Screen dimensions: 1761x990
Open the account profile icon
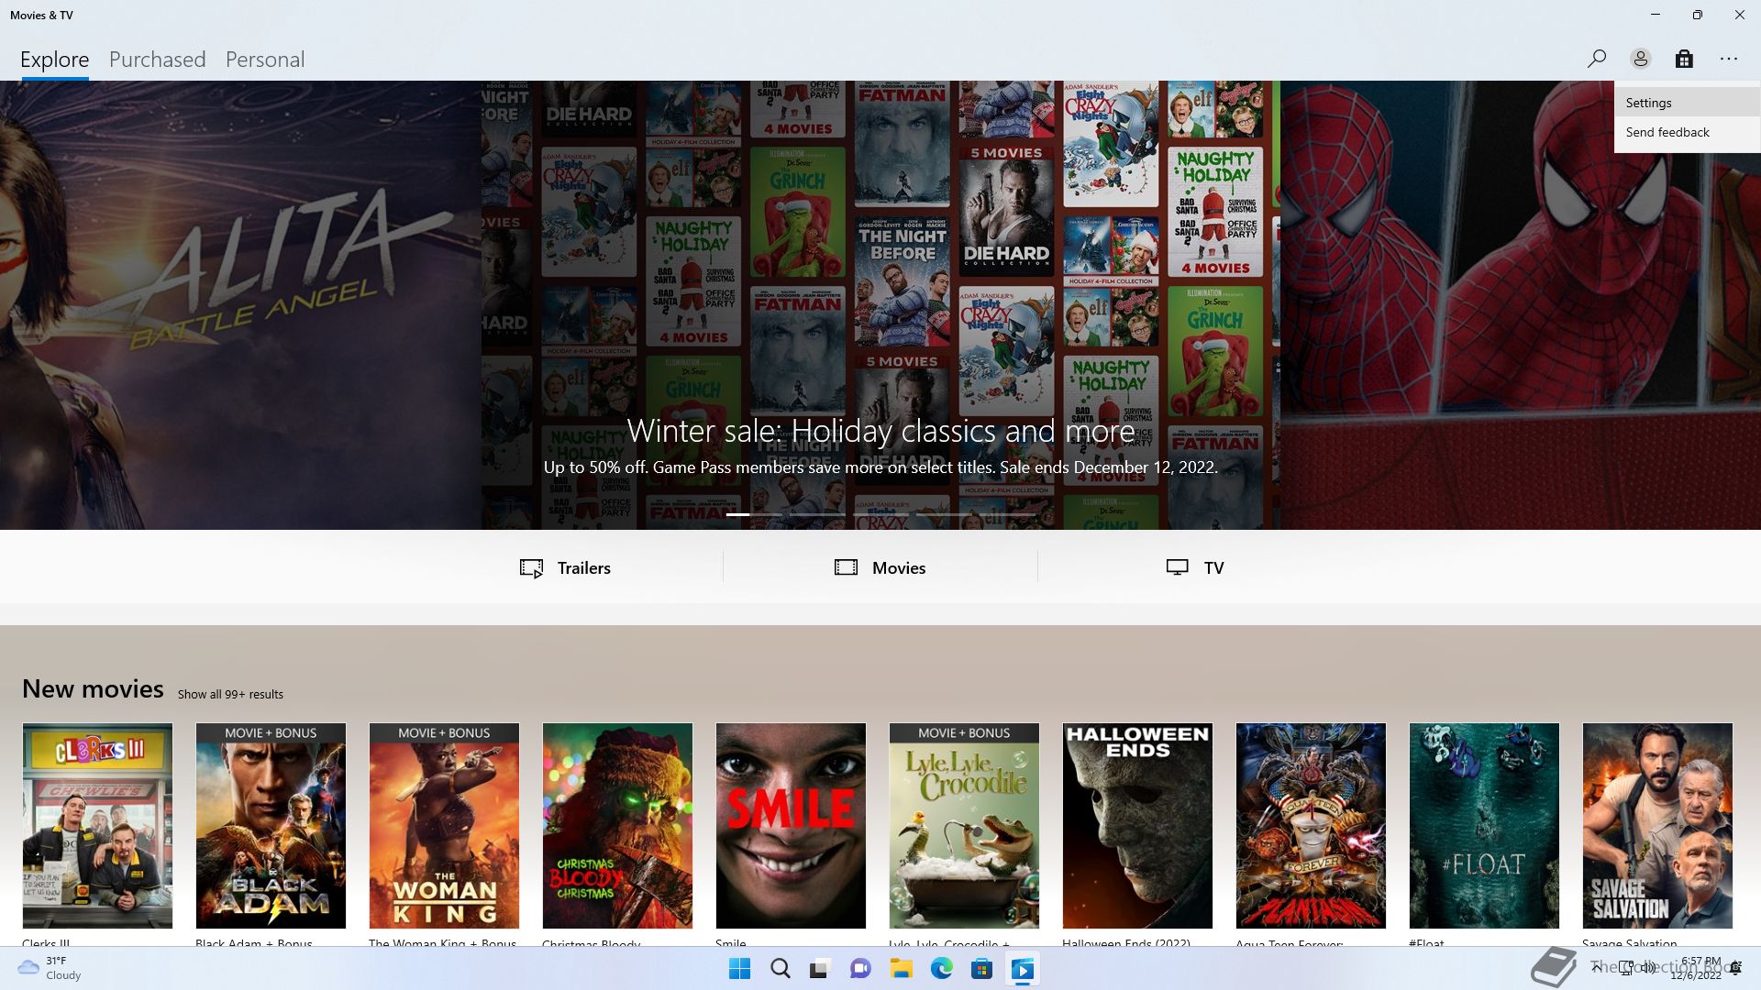coord(1640,59)
